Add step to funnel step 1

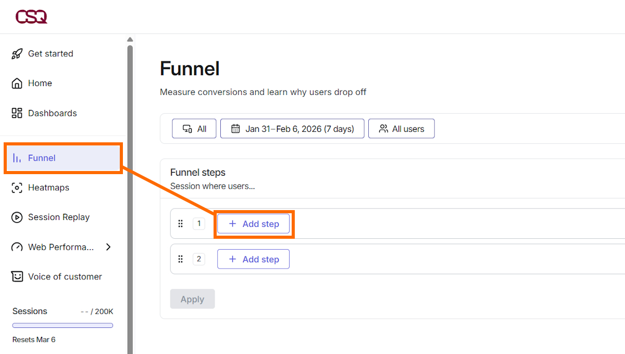click(254, 223)
